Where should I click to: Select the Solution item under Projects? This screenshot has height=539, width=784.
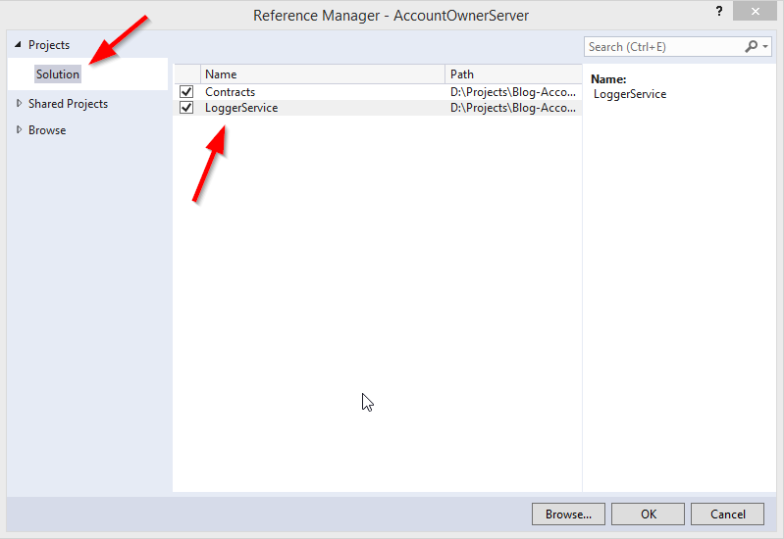coord(58,74)
